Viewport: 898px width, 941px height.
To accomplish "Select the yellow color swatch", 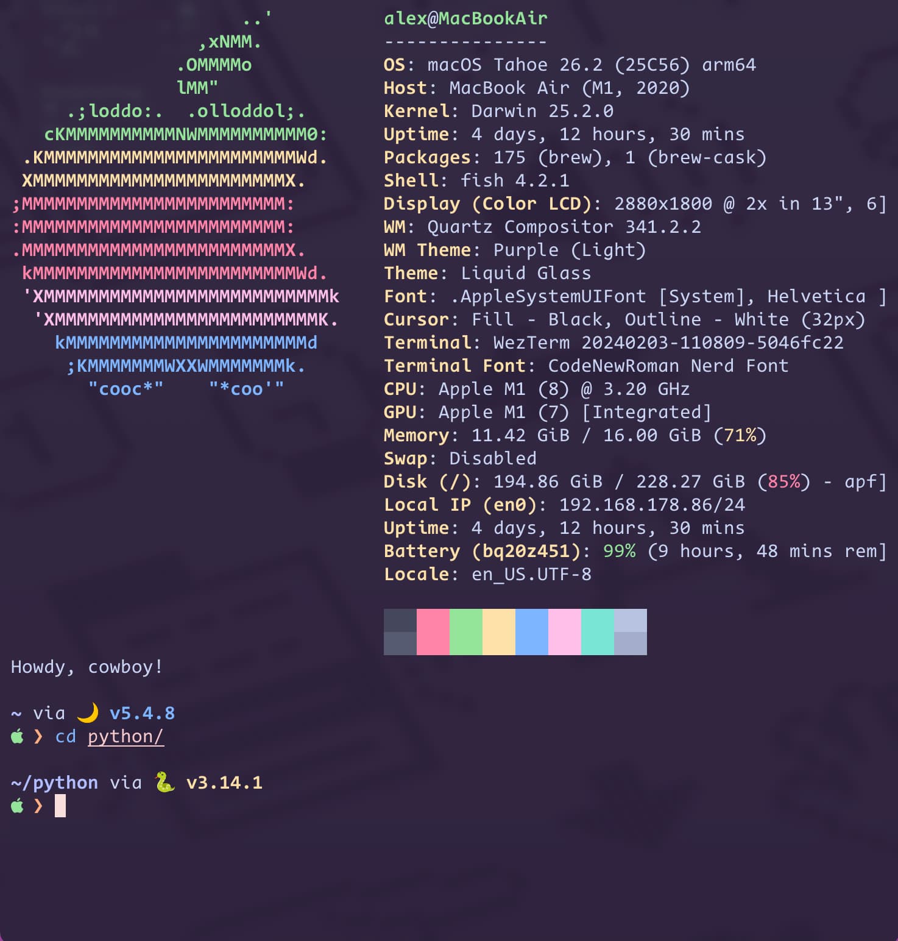I will (x=498, y=631).
